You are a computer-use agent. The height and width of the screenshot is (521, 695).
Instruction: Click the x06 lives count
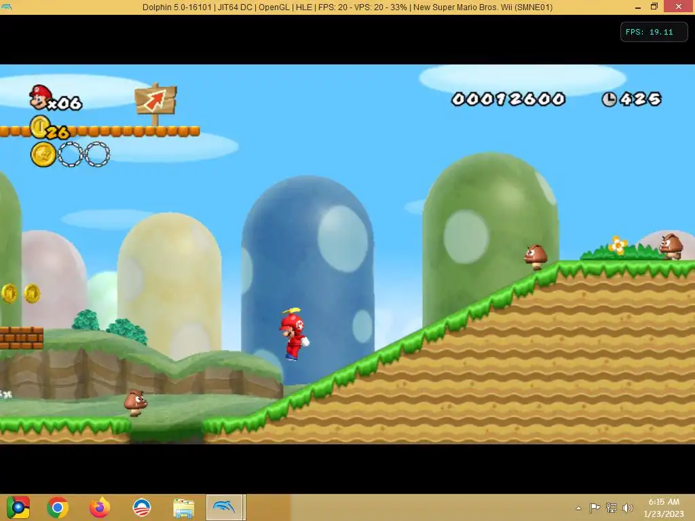[64, 103]
